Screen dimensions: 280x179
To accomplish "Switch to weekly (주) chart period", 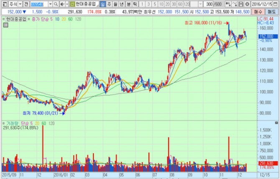I will click(x=109, y=3).
